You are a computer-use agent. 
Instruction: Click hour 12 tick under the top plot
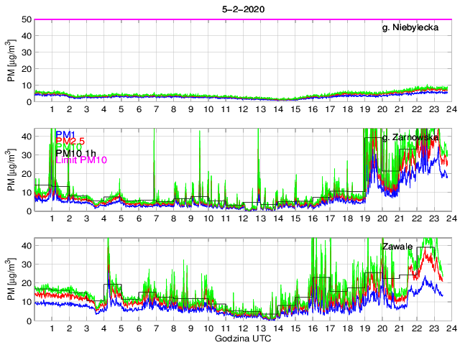click(x=242, y=109)
